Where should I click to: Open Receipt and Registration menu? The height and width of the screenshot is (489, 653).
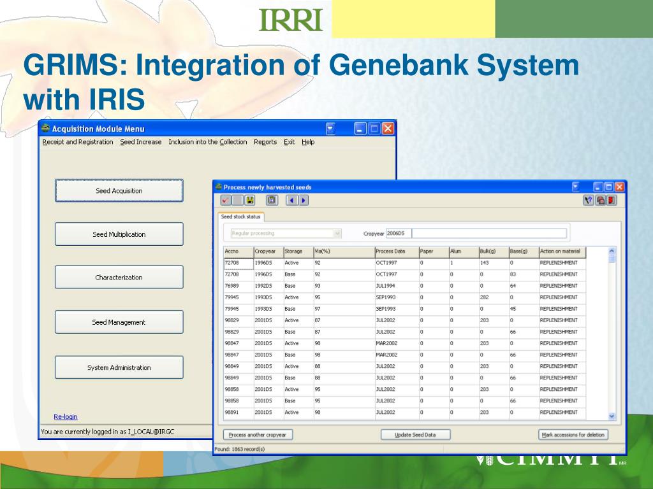coord(77,142)
